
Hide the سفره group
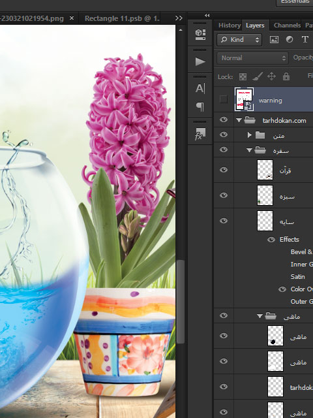pos(224,150)
